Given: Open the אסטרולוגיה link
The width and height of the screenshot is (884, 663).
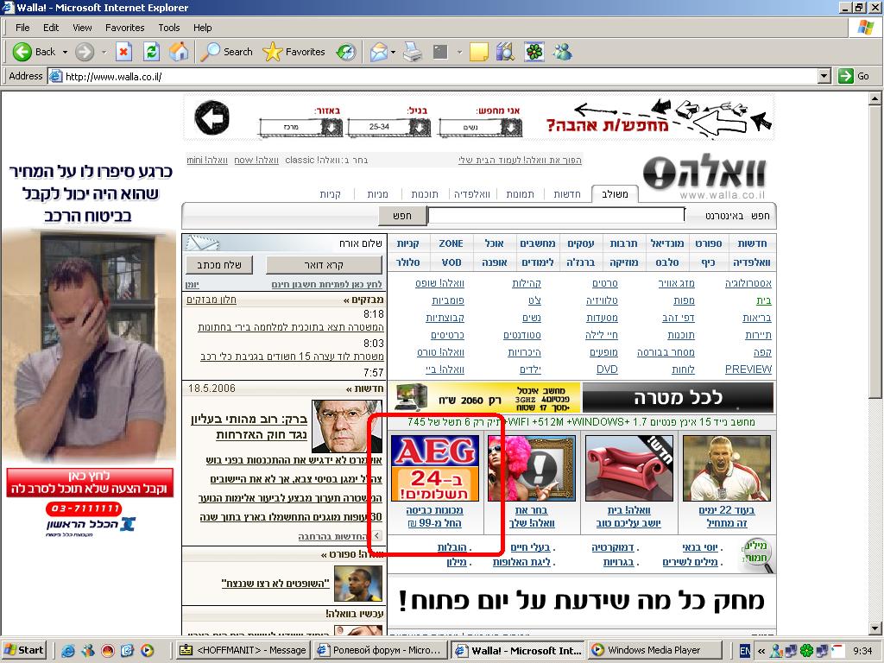Looking at the screenshot, I should pyautogui.click(x=748, y=283).
